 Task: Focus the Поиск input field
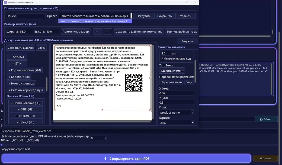31,16
